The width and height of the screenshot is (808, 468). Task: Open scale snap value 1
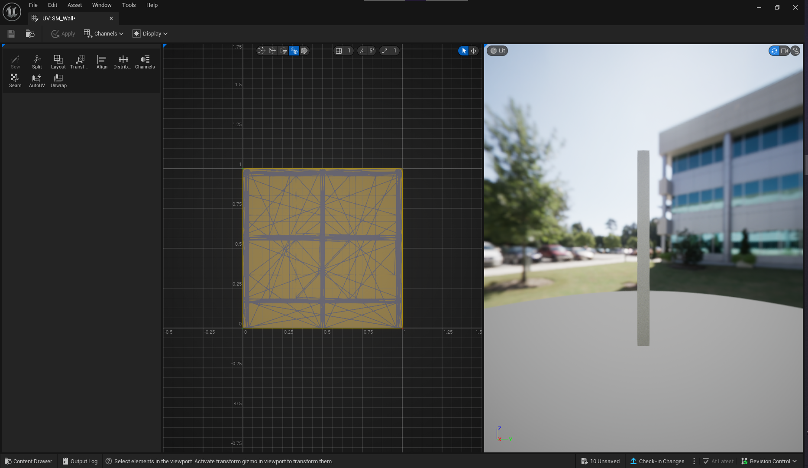pos(395,51)
